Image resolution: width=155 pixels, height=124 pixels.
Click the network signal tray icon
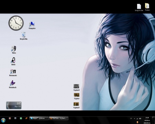[x=137, y=118]
